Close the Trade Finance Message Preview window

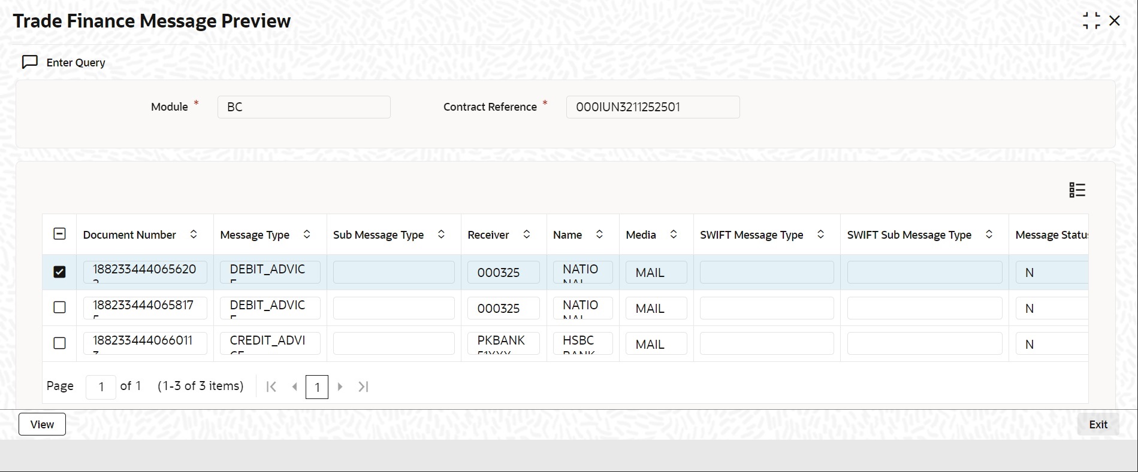pyautogui.click(x=1115, y=21)
